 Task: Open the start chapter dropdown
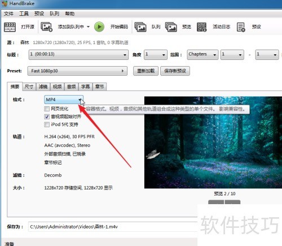coord(232,55)
